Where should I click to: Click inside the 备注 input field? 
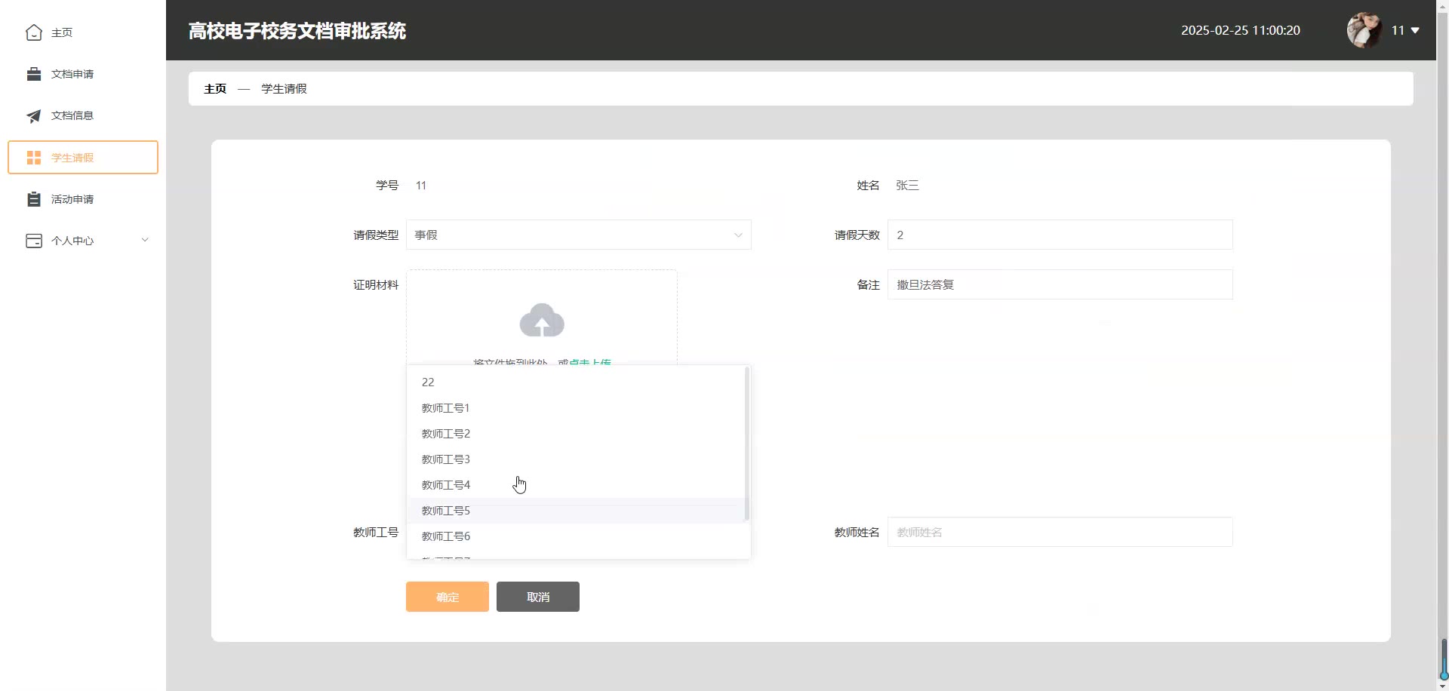(1060, 284)
